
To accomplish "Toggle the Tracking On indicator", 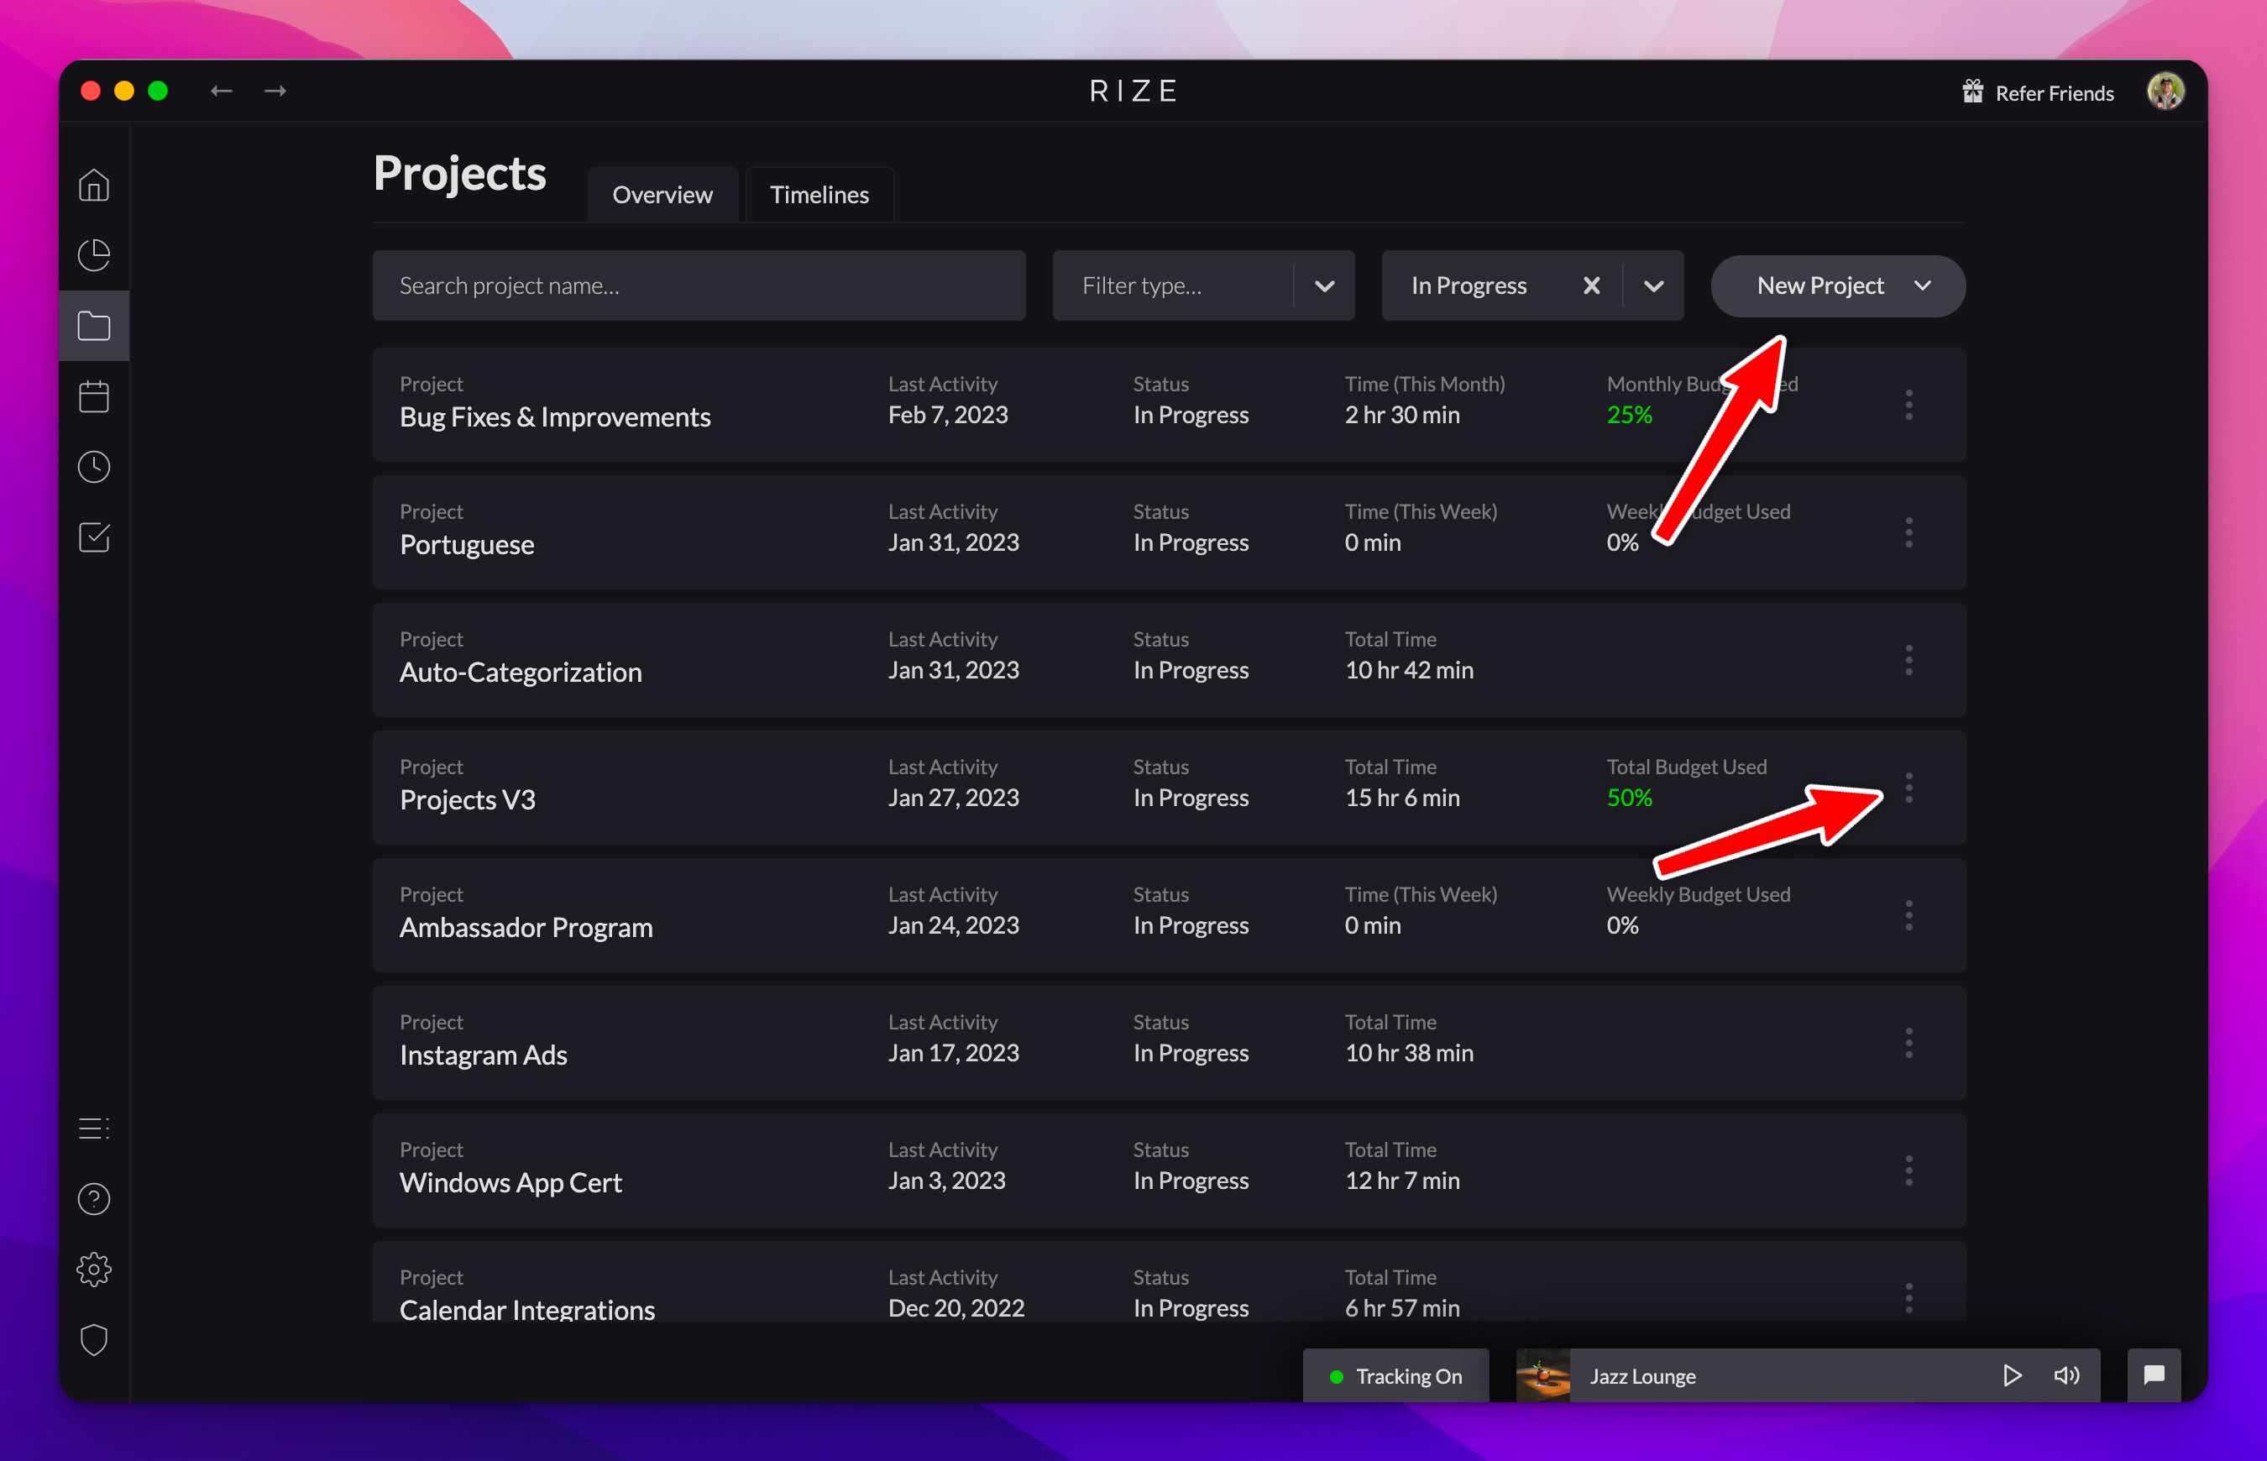I will point(1396,1375).
